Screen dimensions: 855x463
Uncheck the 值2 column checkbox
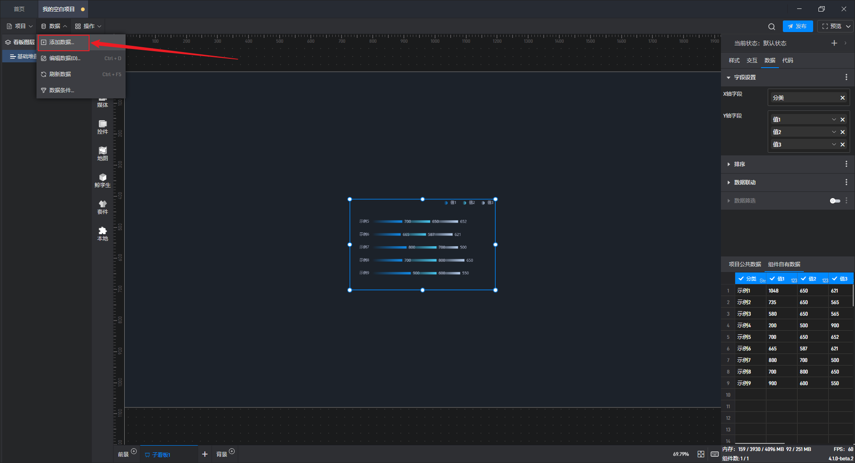coord(803,279)
